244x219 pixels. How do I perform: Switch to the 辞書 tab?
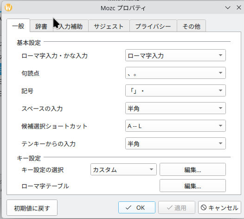(x=41, y=26)
